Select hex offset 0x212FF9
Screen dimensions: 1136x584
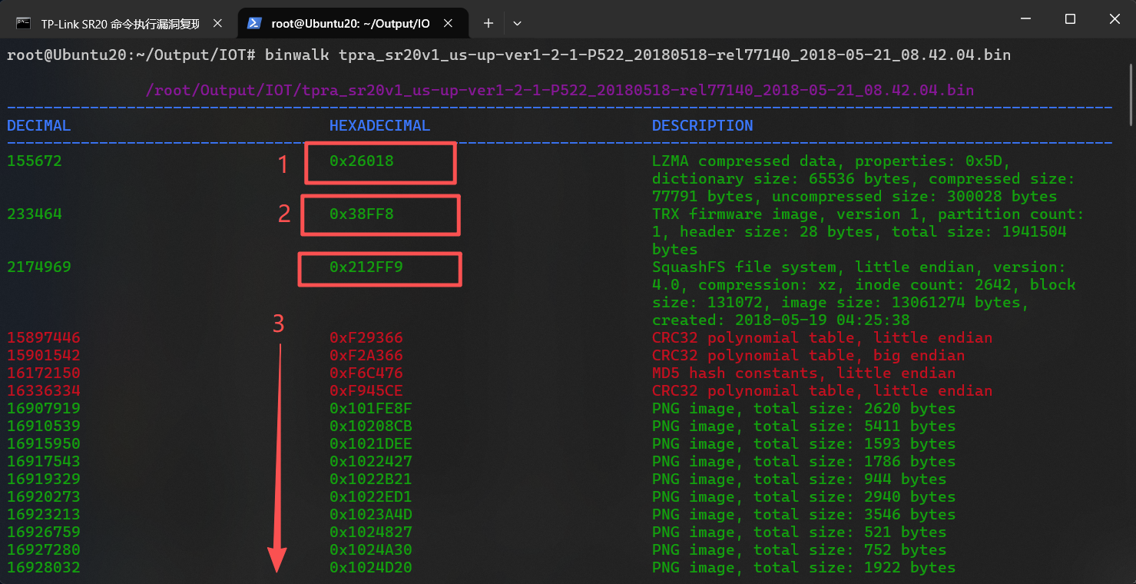click(366, 267)
